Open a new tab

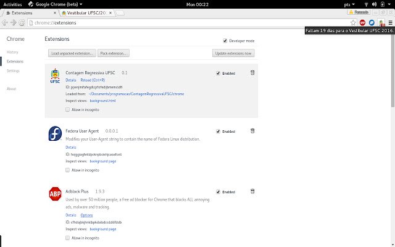point(120,13)
